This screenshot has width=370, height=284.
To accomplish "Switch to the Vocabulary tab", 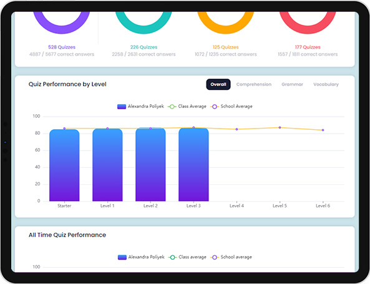I will click(x=326, y=84).
